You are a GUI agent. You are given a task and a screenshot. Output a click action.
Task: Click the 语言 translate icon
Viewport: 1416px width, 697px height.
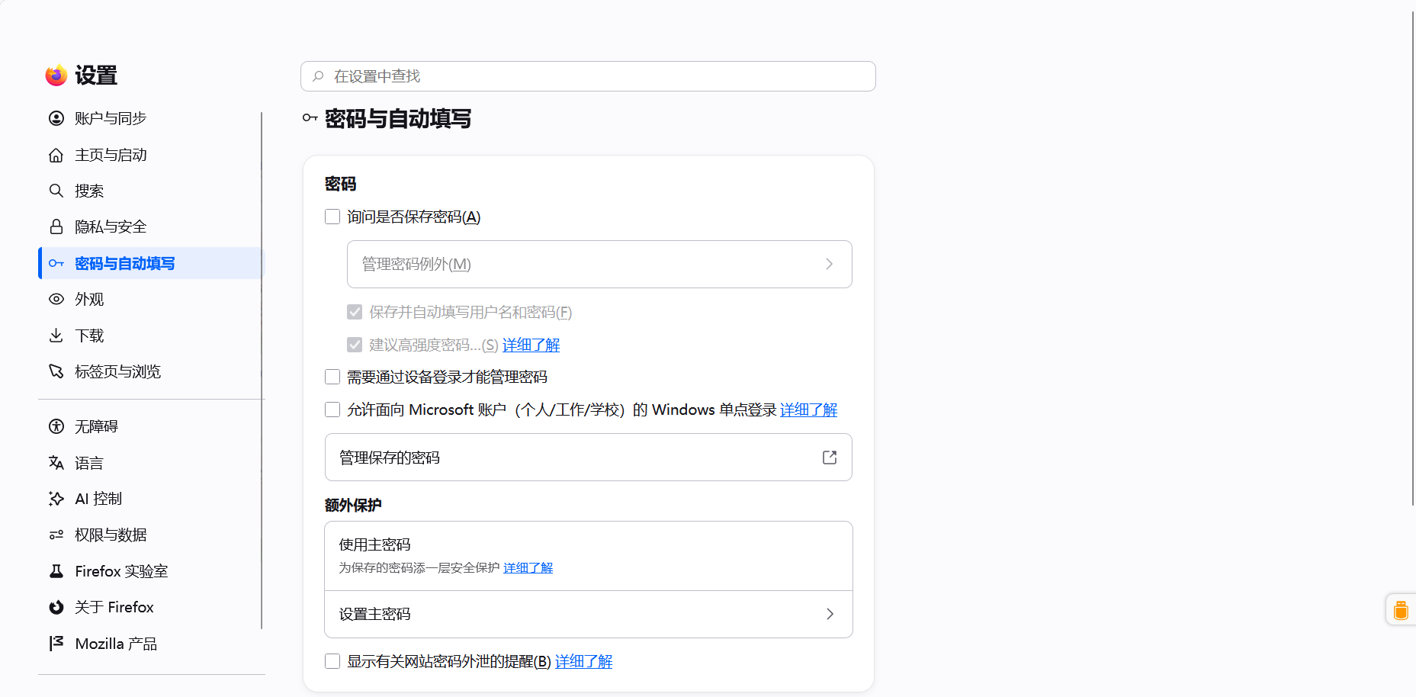(x=56, y=463)
